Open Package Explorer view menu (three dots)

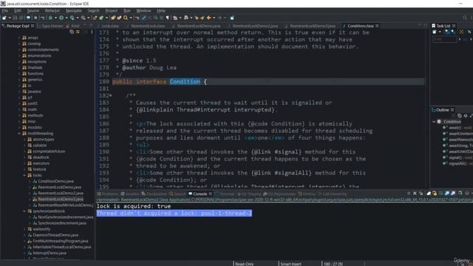coord(92,32)
